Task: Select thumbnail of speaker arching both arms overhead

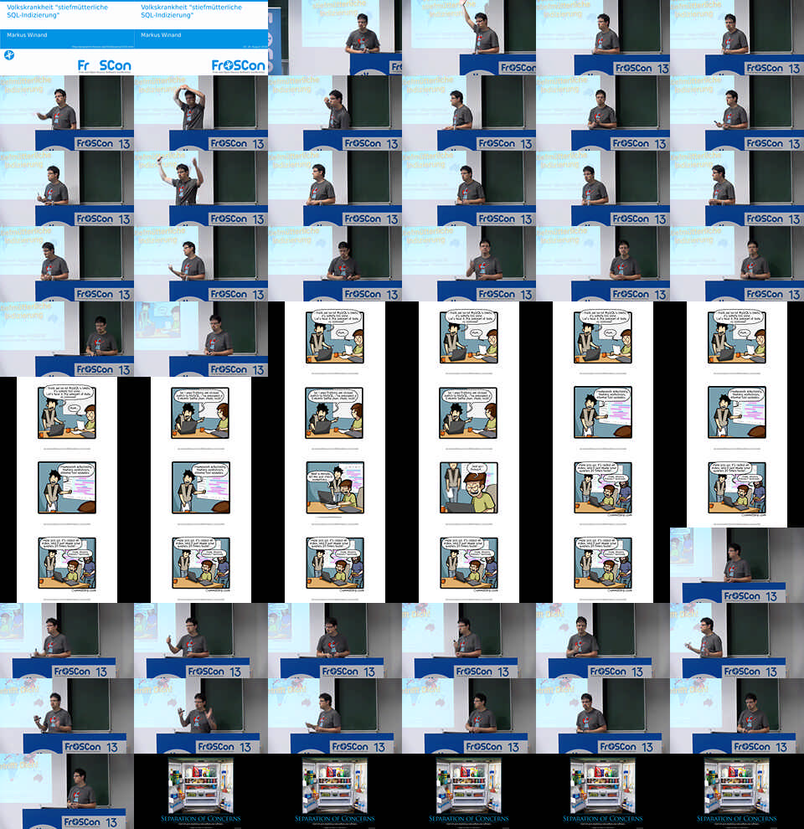Action: 201,112
